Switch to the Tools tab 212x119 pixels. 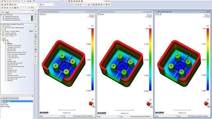7,13
